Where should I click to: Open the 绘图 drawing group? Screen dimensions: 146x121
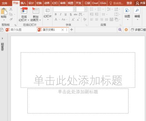coord(127,14)
